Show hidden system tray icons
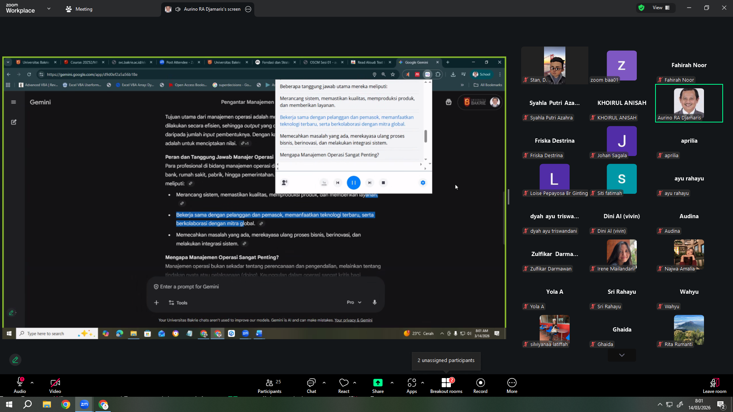The image size is (733, 412). [660, 404]
